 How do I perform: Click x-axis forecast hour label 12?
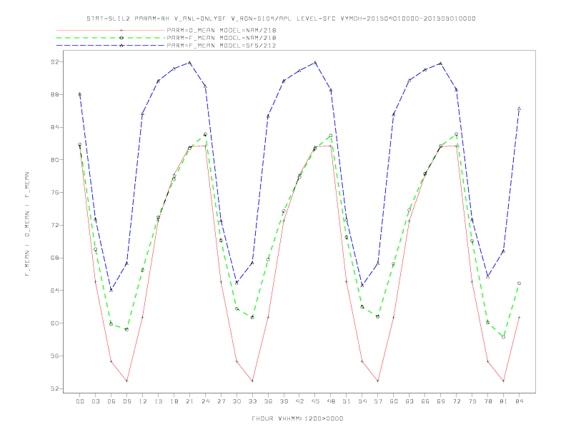pyautogui.click(x=143, y=401)
